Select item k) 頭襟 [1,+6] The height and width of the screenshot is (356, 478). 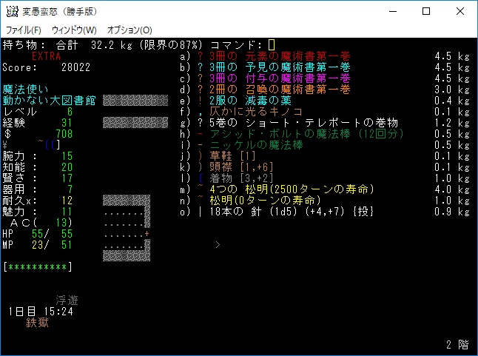point(244,167)
